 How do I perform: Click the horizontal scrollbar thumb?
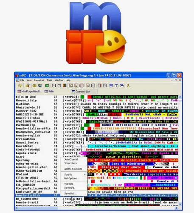coord(38,208)
